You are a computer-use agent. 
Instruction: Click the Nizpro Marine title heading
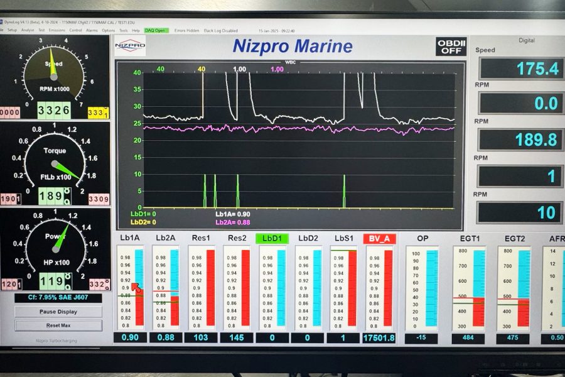[x=293, y=46]
